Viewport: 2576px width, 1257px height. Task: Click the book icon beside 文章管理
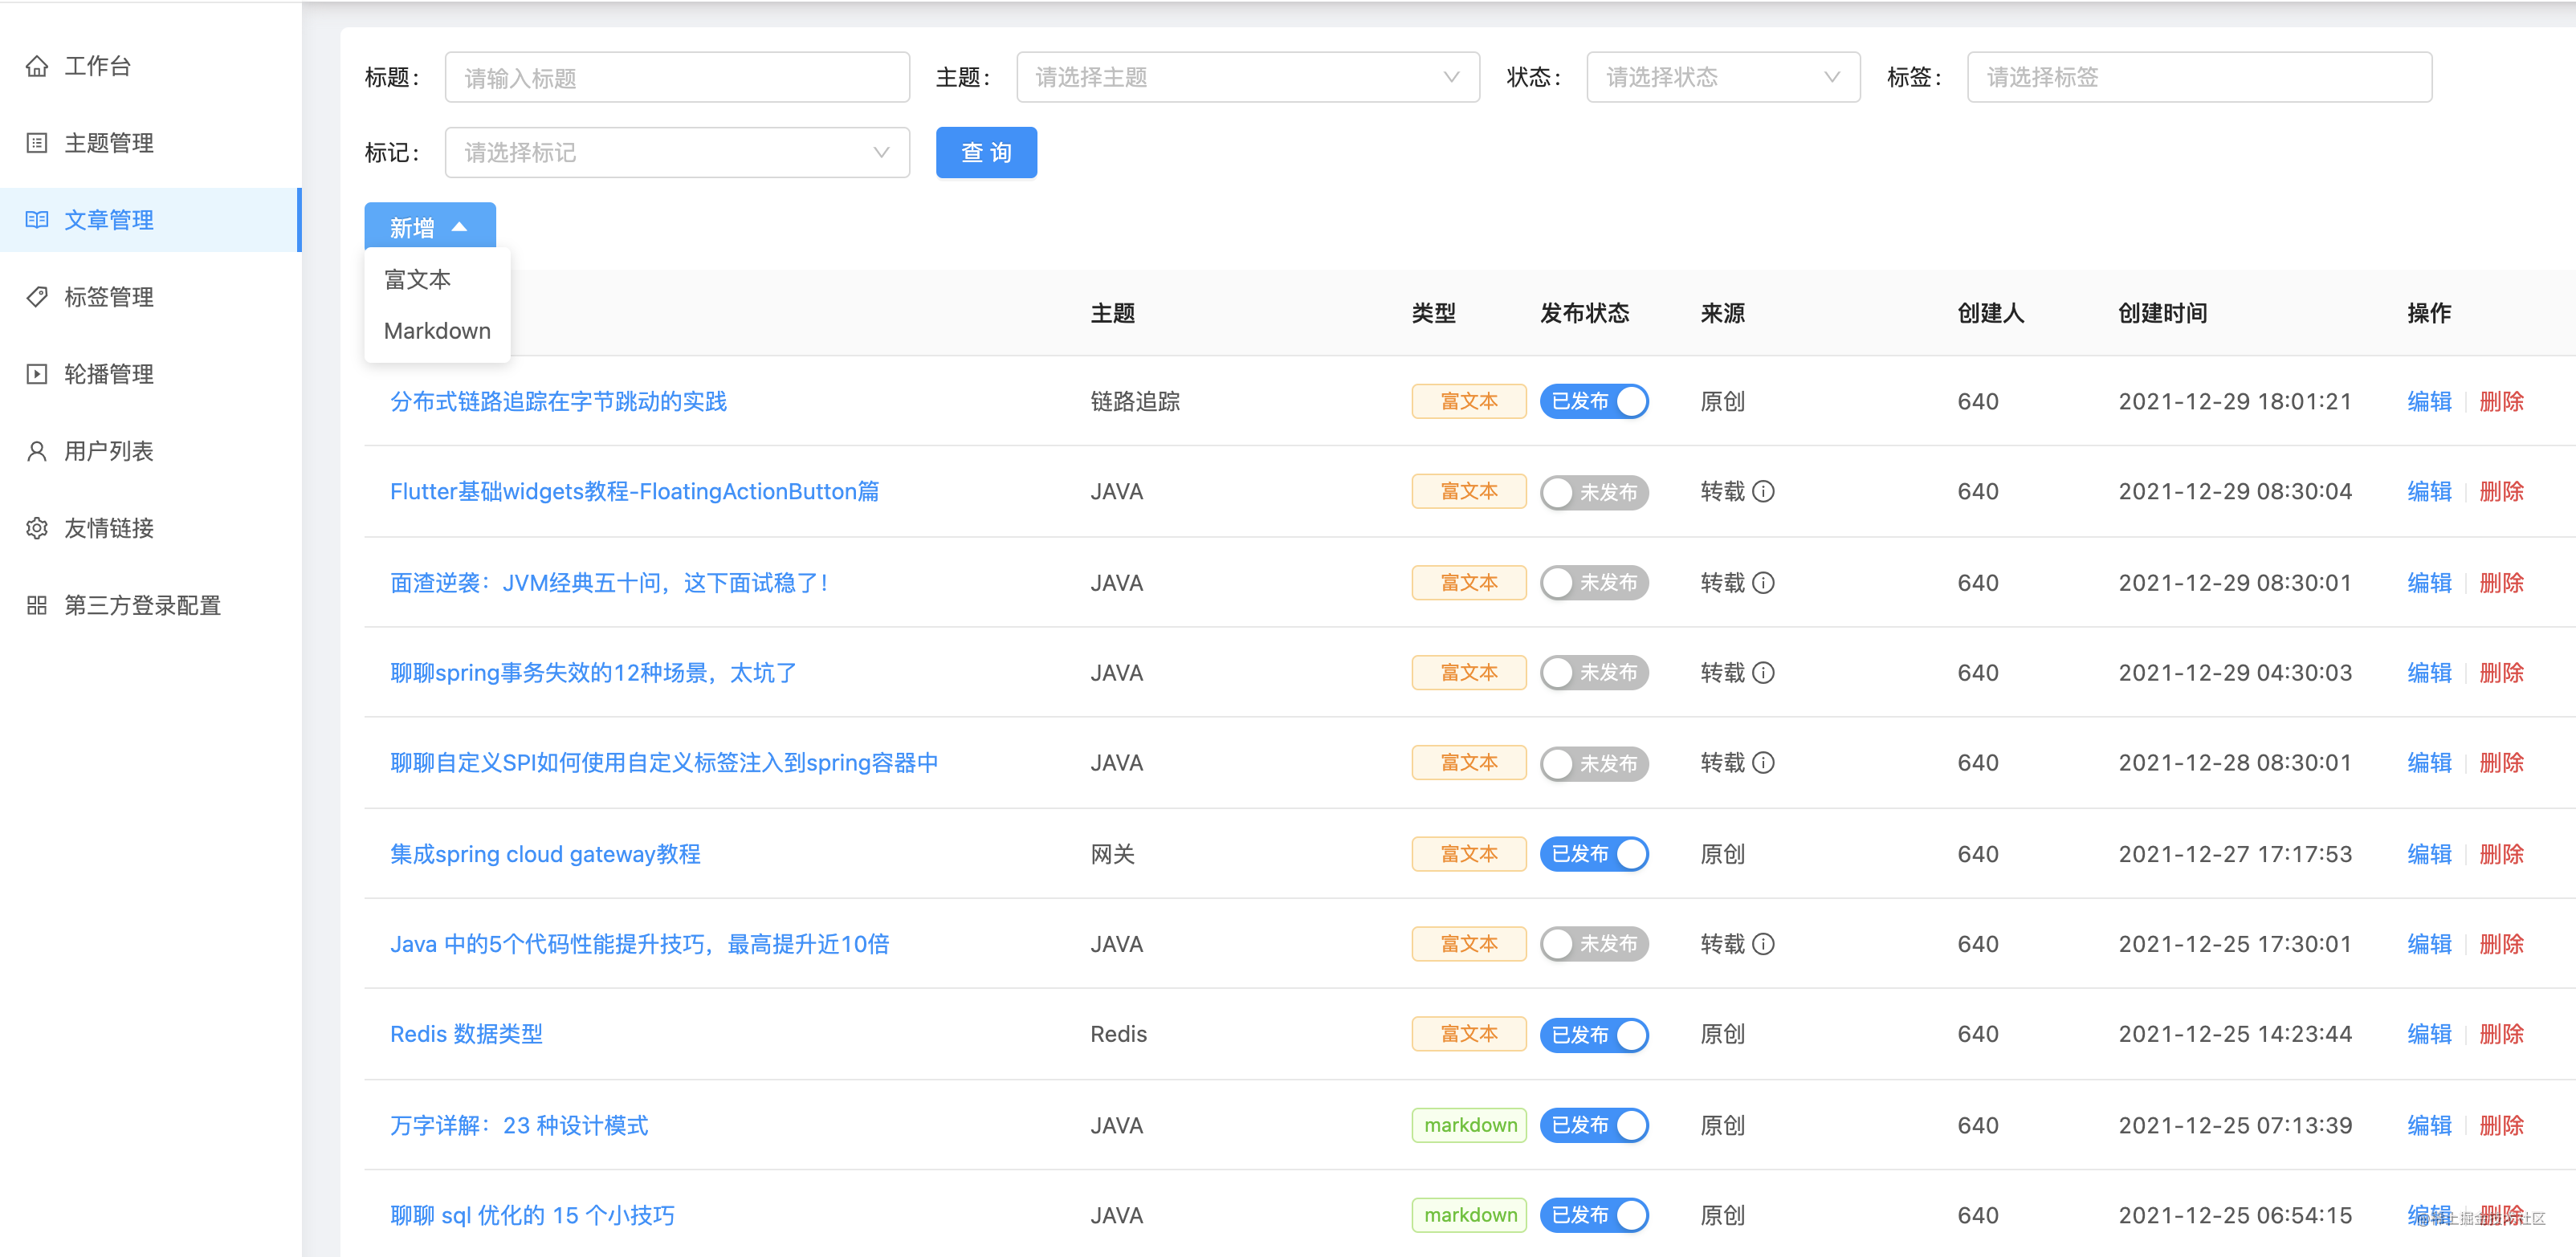(37, 220)
